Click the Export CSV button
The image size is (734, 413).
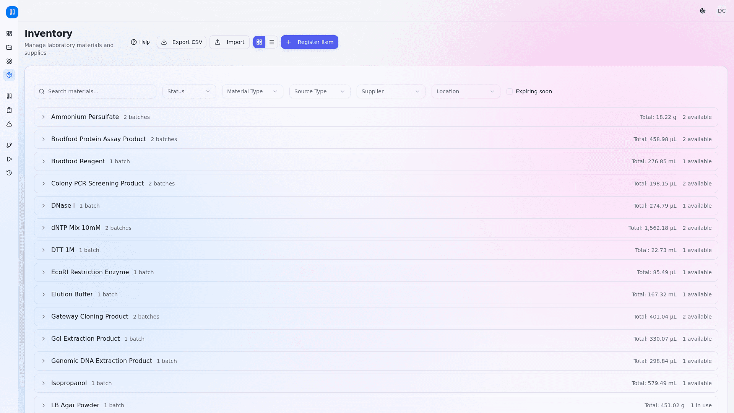pos(182,42)
